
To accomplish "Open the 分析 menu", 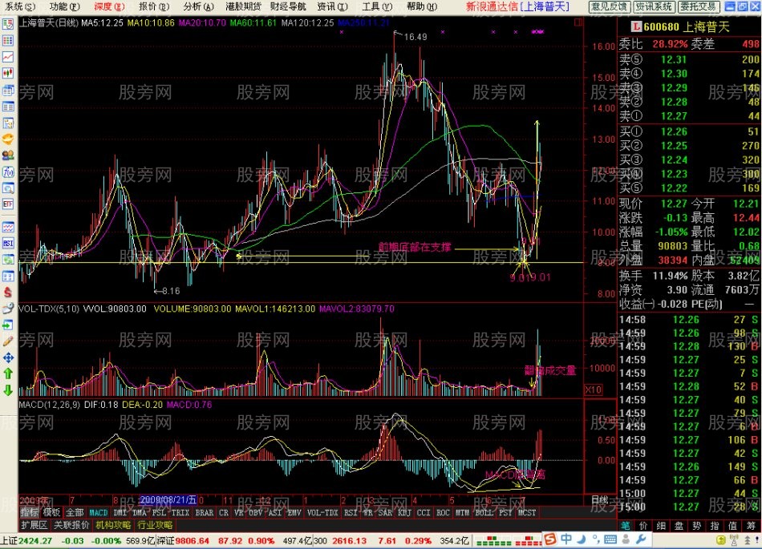I will pos(199,6).
